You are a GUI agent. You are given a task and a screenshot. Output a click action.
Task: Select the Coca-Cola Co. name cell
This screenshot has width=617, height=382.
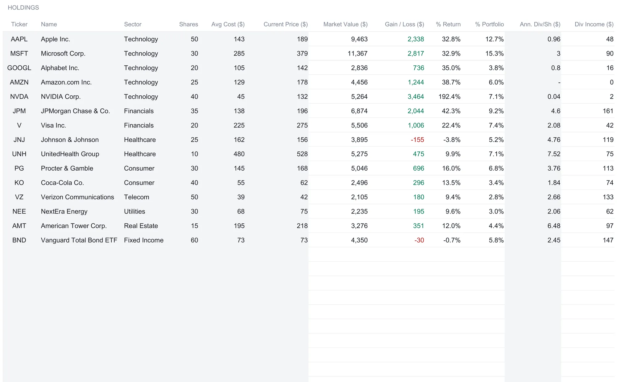tap(62, 183)
